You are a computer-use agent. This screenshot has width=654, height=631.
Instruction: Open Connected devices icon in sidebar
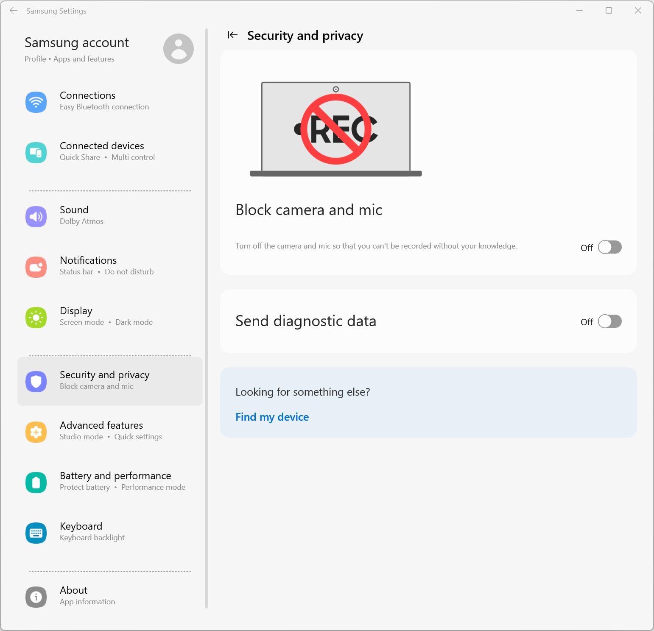click(36, 153)
